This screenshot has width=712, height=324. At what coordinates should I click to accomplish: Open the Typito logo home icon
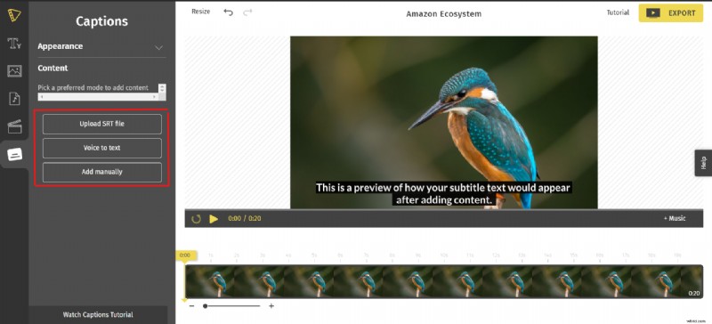click(14, 15)
